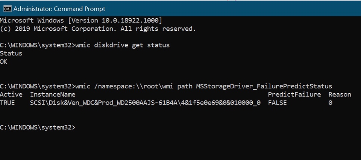Click the 'Active' column header
This screenshot has height=160, width=361.
11,94
